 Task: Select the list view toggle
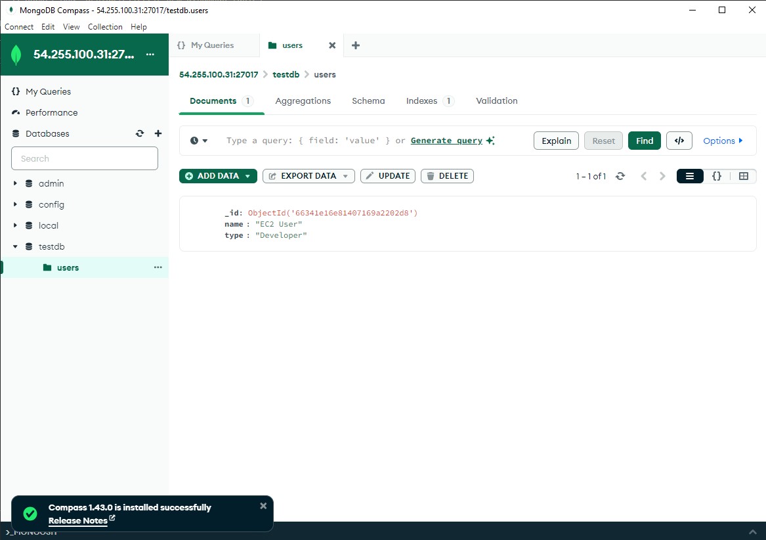(690, 176)
